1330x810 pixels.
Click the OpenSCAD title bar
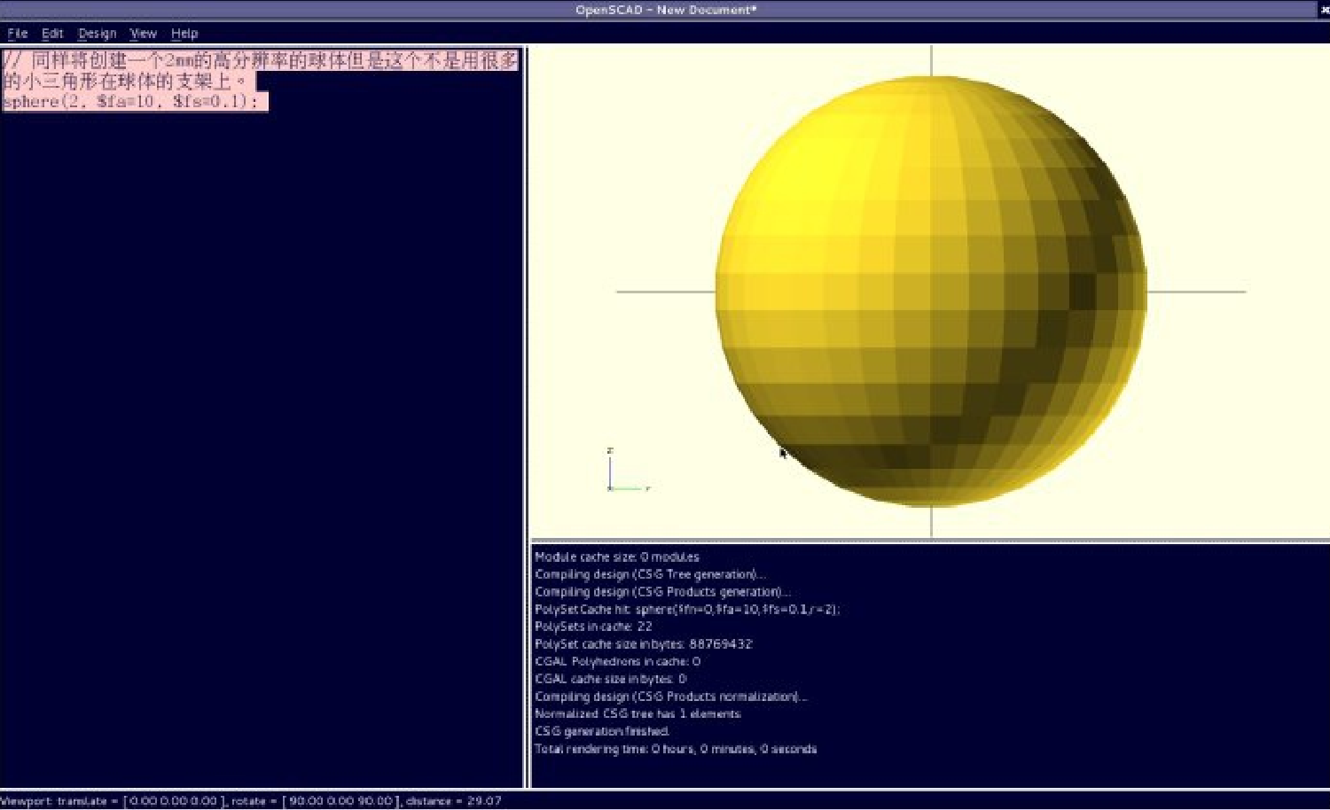click(x=665, y=10)
